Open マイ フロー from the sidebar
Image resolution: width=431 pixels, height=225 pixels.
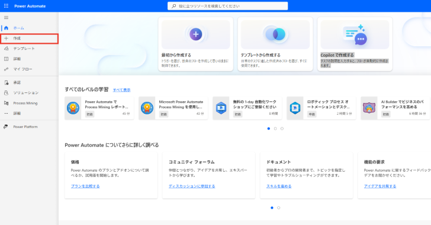tap(23, 69)
